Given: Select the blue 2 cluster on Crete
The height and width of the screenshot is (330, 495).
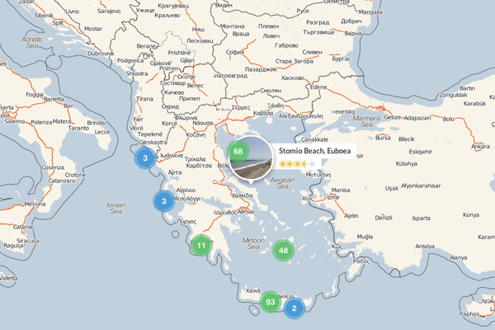Looking at the screenshot, I should click(294, 309).
